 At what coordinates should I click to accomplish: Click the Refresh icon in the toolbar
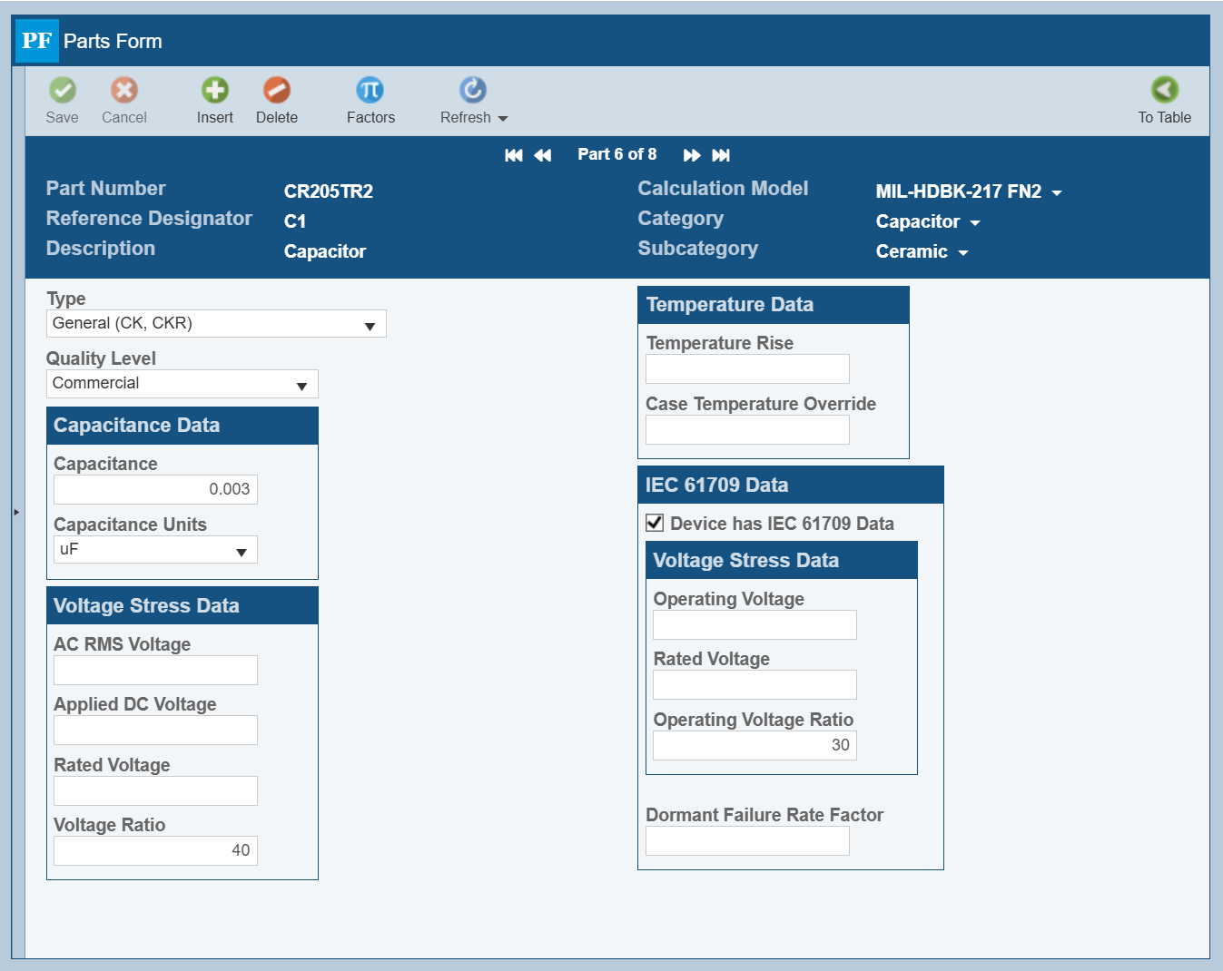click(472, 90)
